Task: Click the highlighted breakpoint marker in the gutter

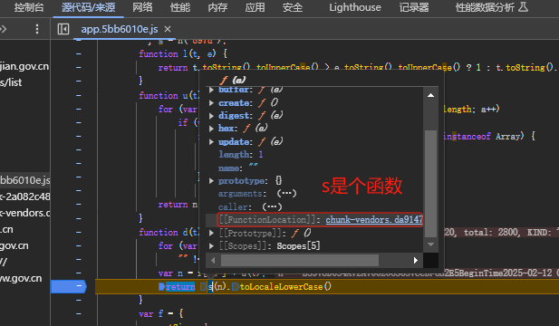Action: [69, 286]
